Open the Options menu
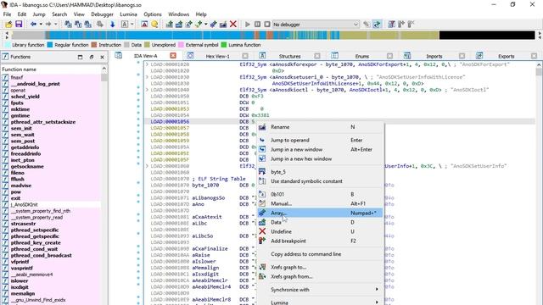543x305 pixels. pos(153,14)
